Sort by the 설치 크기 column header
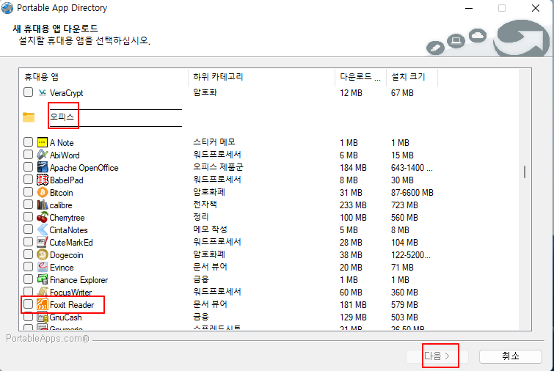Viewport: 554px width, 371px height. tap(412, 77)
